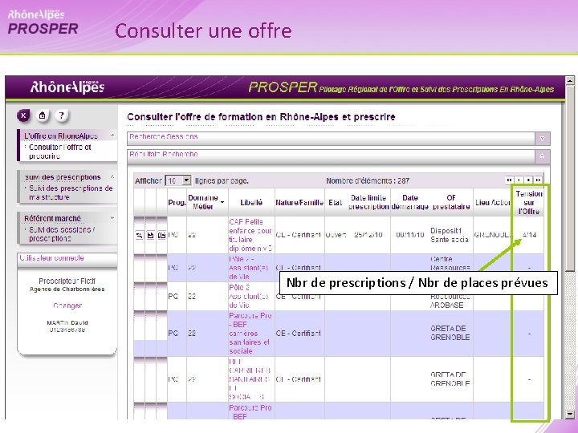Click the Date limite prescription column header
Screen dimensions: 578x433
pyautogui.click(x=368, y=202)
